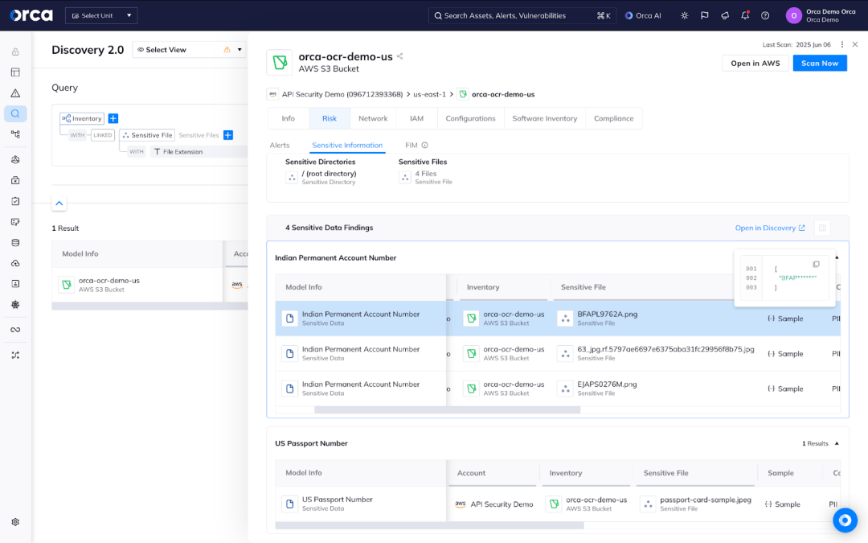
Task: Collapse the Indian Permanent Account Number section
Action: pos(837,257)
